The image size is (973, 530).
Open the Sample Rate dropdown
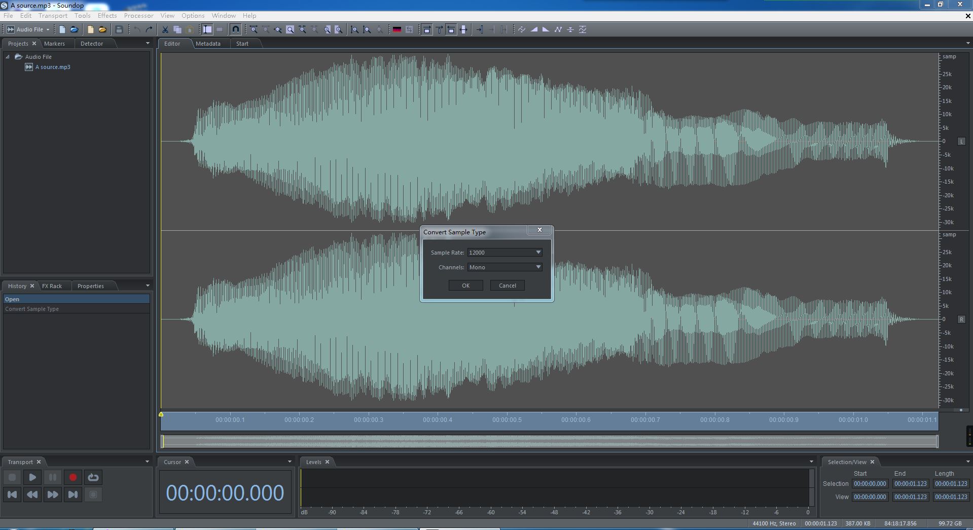coord(538,253)
